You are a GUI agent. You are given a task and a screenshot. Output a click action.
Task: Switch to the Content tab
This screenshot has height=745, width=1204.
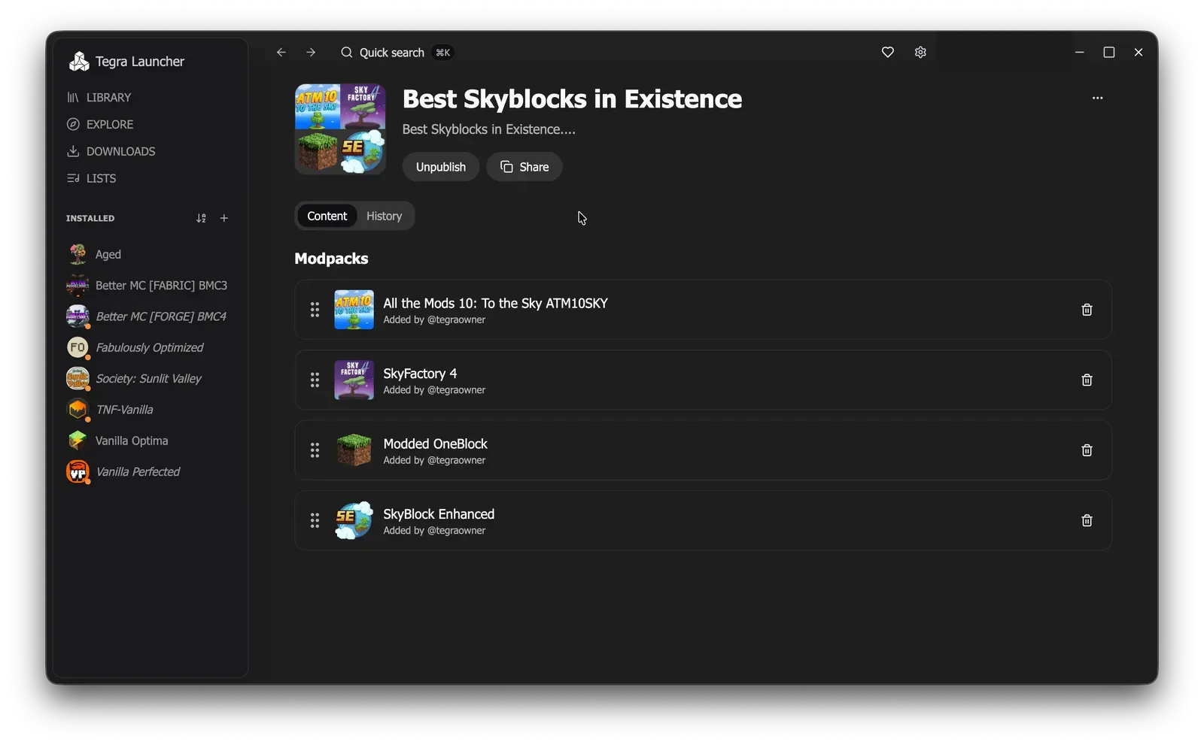[327, 217]
